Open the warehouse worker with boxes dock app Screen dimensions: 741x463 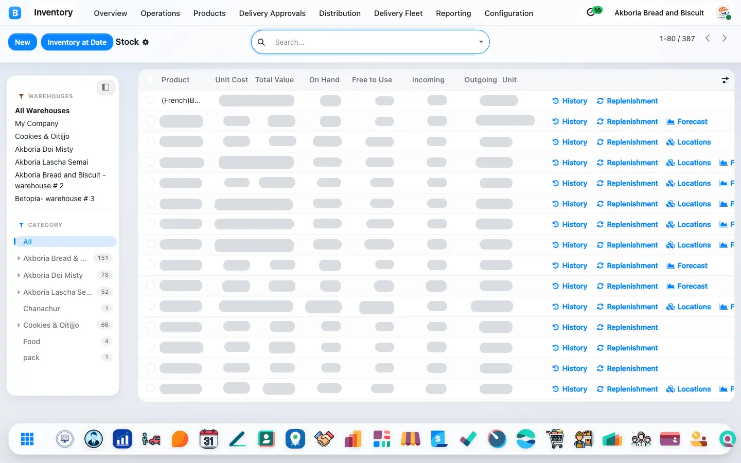coord(584,439)
